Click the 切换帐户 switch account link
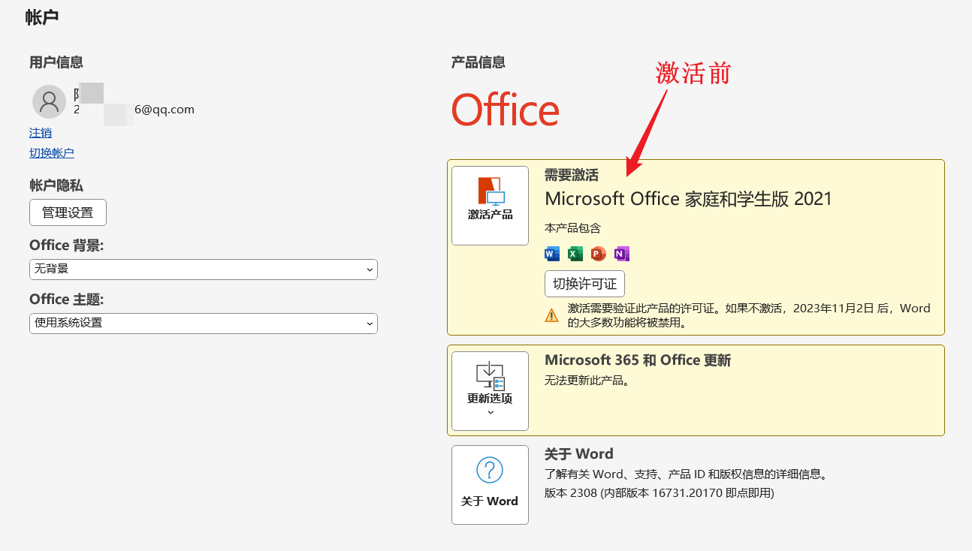Screen dimensions: 972x551 coord(52,153)
